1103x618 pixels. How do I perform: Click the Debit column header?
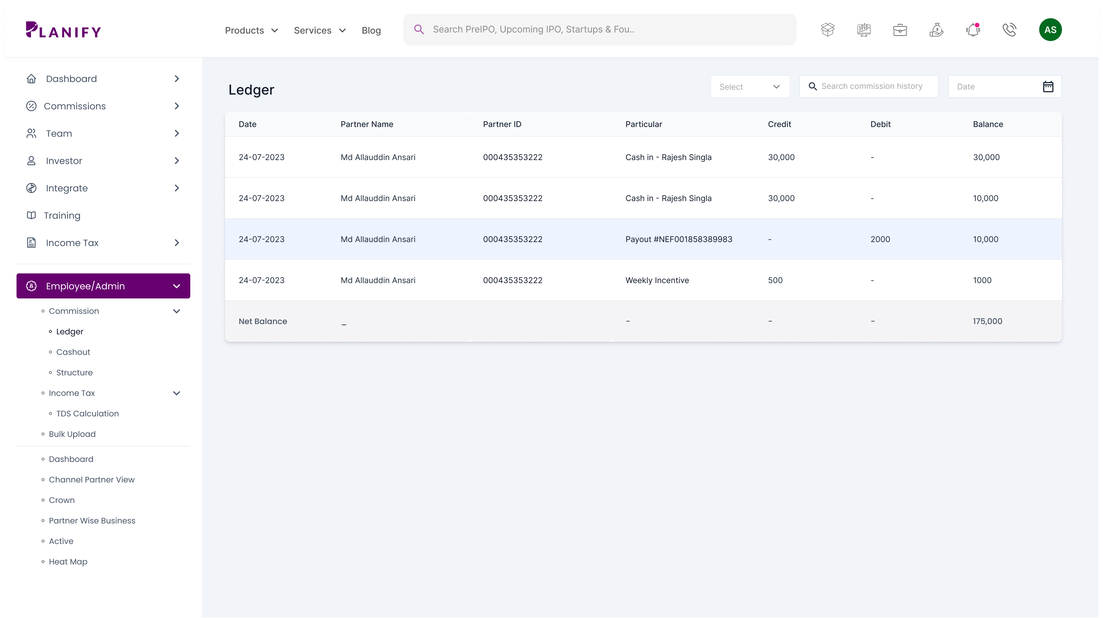click(880, 124)
